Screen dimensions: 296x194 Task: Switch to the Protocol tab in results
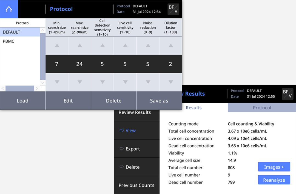click(262, 108)
